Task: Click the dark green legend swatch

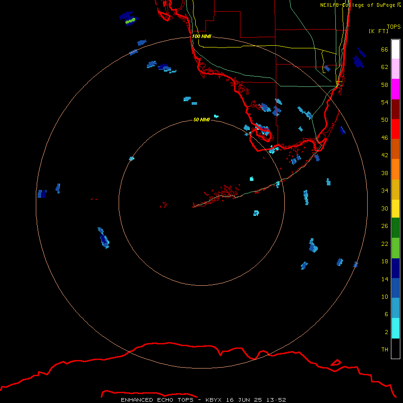Action: tap(395, 228)
